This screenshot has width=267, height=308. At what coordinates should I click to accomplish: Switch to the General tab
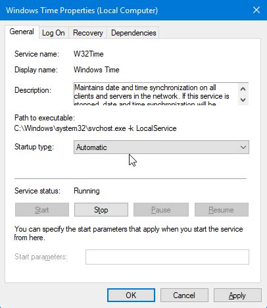point(22,32)
